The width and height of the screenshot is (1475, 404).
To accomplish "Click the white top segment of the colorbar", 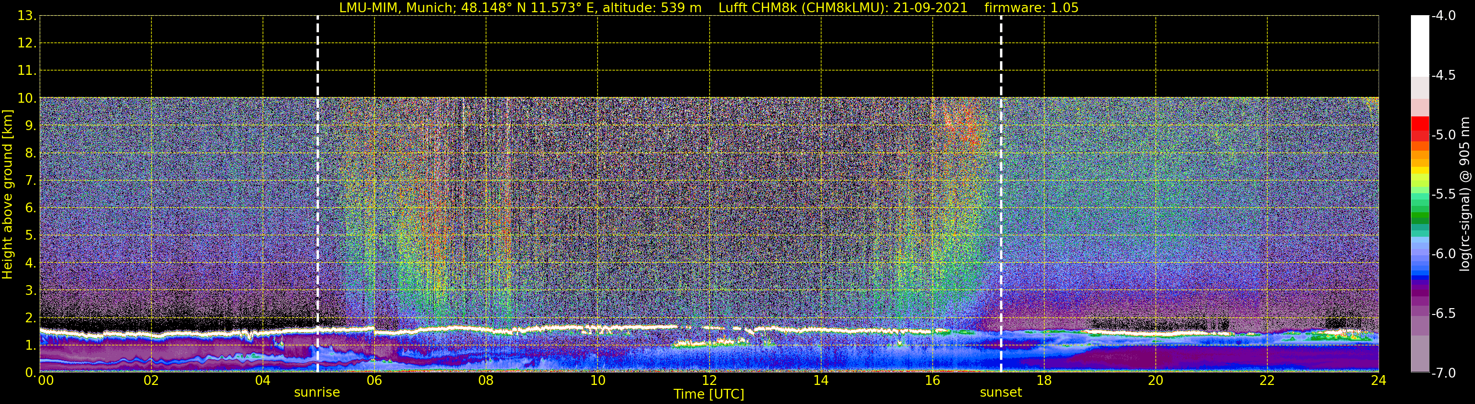I will (1420, 46).
